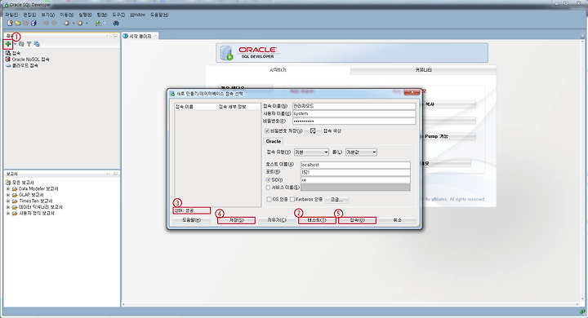
Task: Click the SQL worksheet icon in toolbar
Action: (x=98, y=23)
